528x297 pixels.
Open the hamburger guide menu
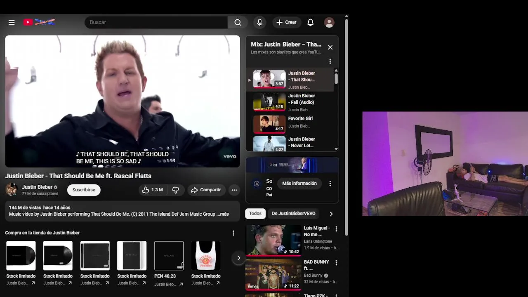pos(12,22)
